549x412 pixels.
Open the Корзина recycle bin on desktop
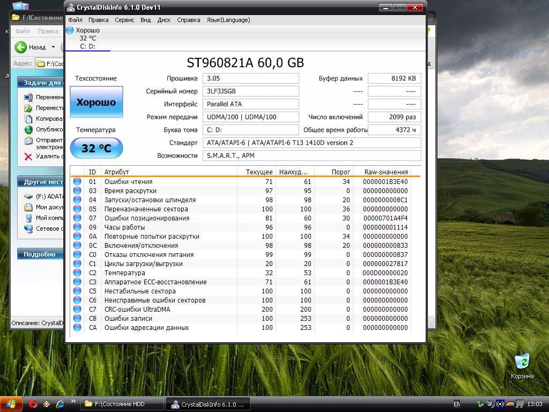click(x=522, y=366)
